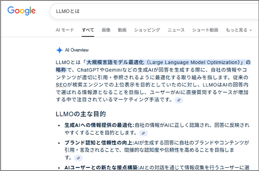Open the ニュース tab
The image size is (259, 171).
[176, 30]
